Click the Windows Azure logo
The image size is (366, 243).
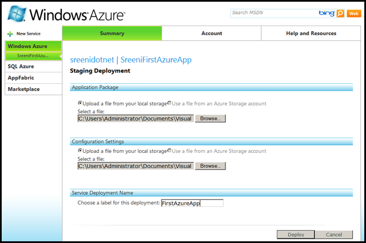point(68,14)
